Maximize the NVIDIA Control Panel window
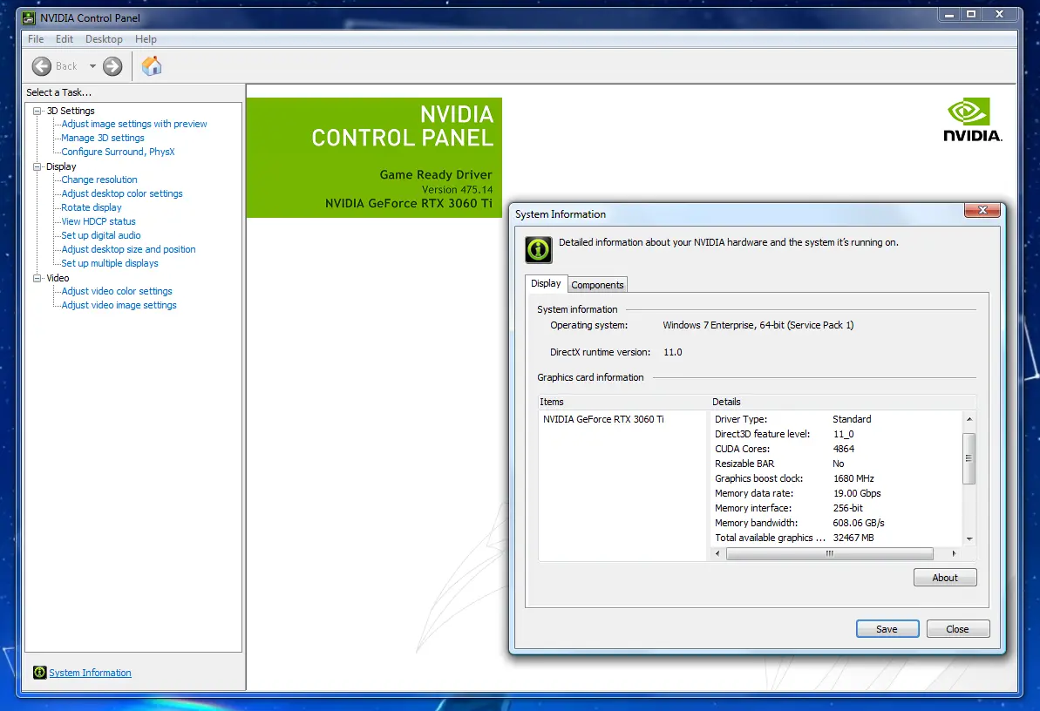The image size is (1040, 711). click(971, 14)
